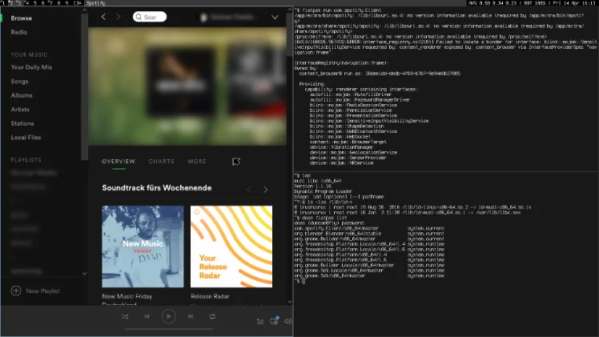Open Stations in the sidebar
599x337 pixels.
tap(22, 123)
